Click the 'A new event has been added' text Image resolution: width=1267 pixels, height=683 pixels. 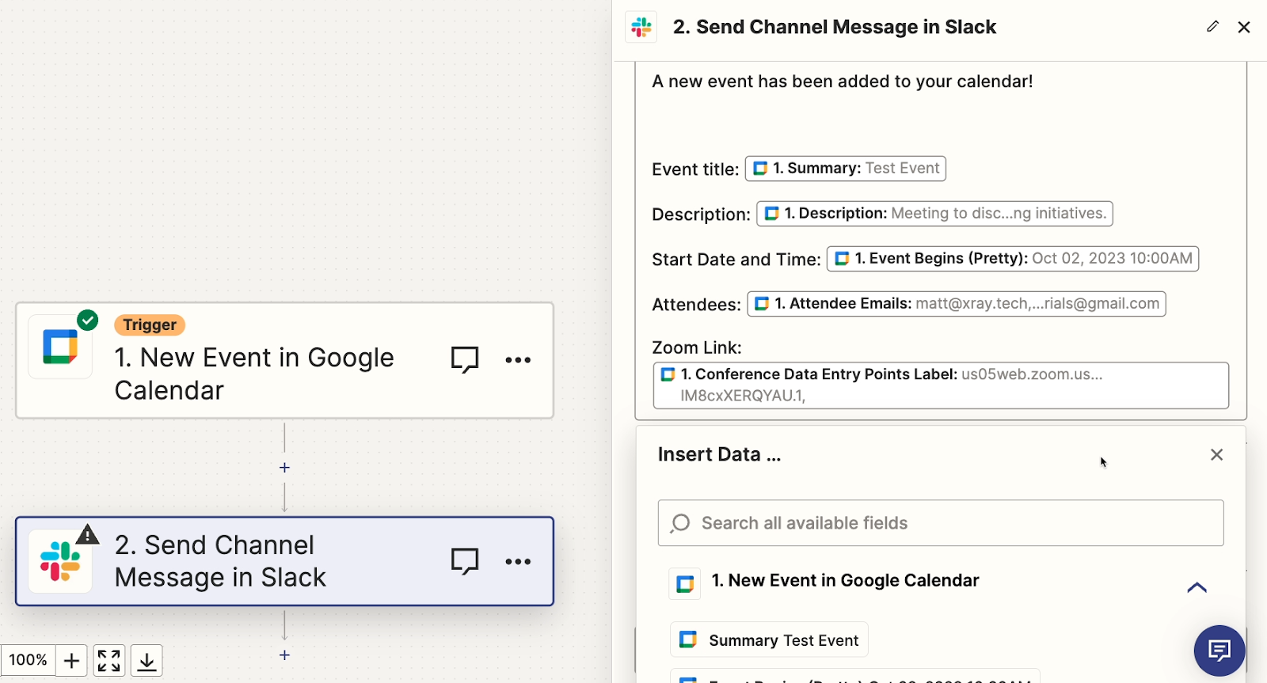(x=843, y=82)
